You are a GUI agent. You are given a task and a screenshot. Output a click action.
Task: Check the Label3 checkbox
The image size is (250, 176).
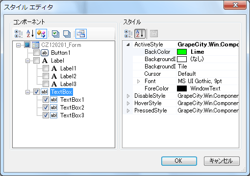pyautogui.click(x=46, y=84)
